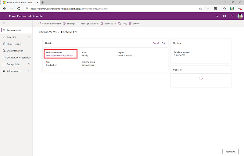Screen dimensions: 244x156
Task: Click the Data integration icon
Action: click(x=4, y=51)
